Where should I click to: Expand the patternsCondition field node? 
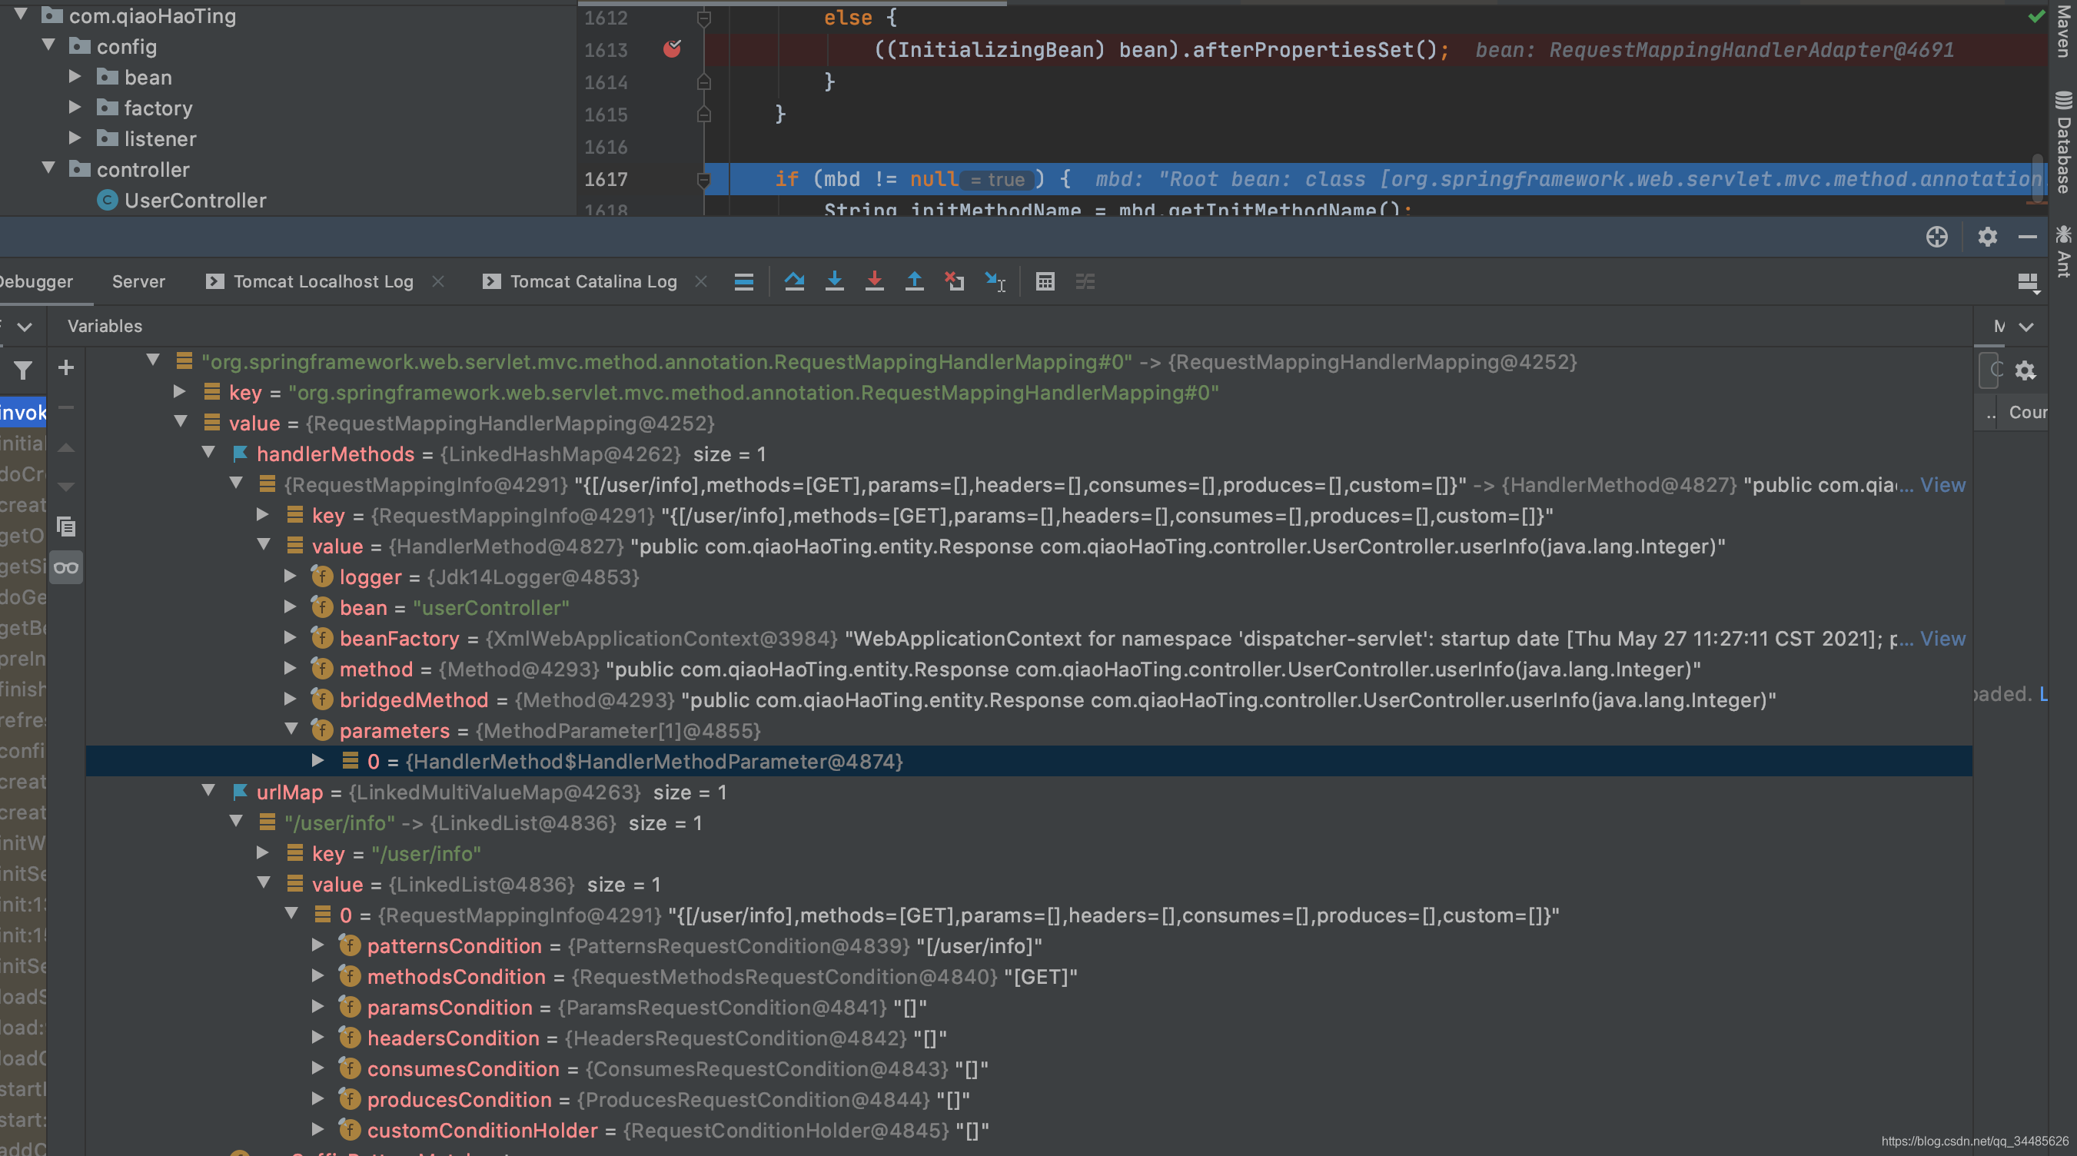tap(317, 945)
